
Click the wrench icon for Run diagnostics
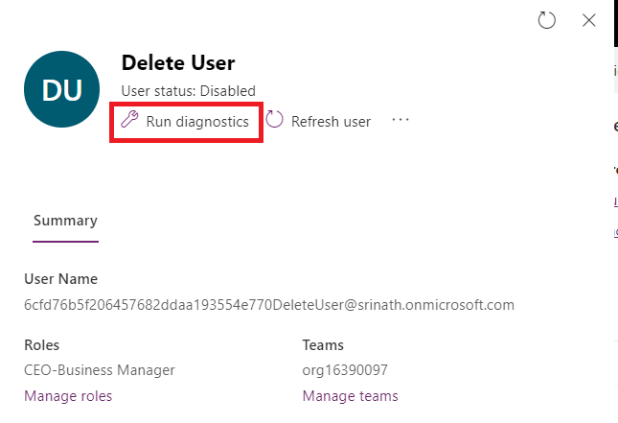(x=129, y=121)
